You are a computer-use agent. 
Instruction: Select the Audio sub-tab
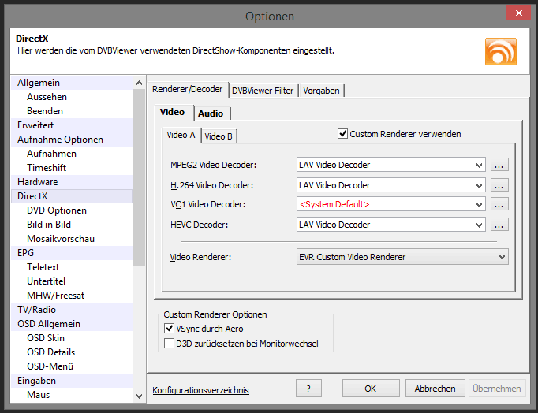[x=211, y=113]
